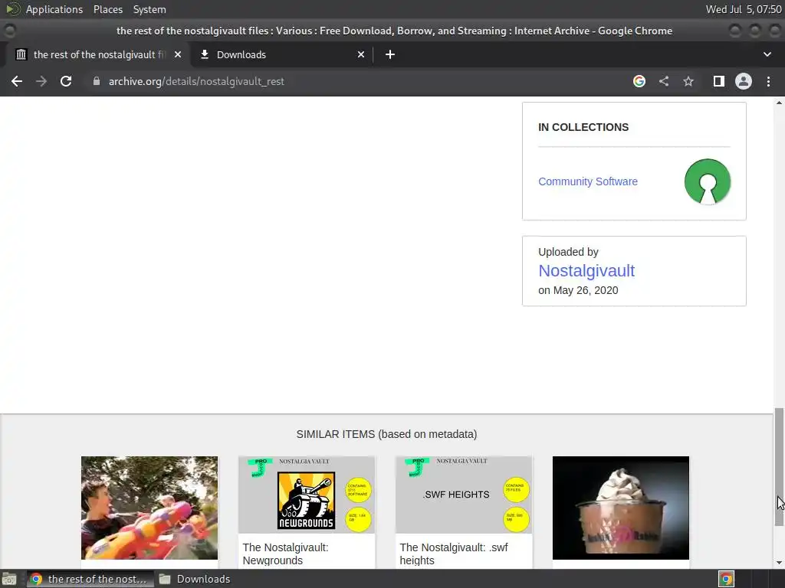Open Downloads folder window from taskbar

(x=195, y=579)
